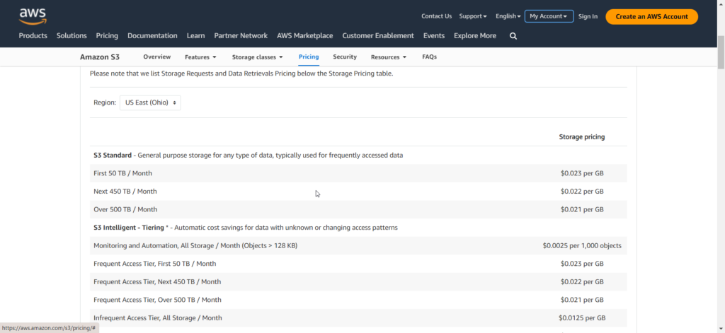Click the 'Storage pricing' column header
Screen dimensions: 725x333
click(x=582, y=136)
